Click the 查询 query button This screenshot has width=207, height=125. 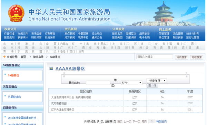[152, 85]
